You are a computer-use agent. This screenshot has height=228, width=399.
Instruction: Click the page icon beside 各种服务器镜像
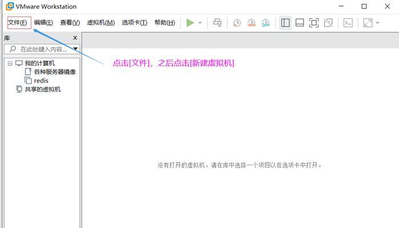[x=28, y=72]
